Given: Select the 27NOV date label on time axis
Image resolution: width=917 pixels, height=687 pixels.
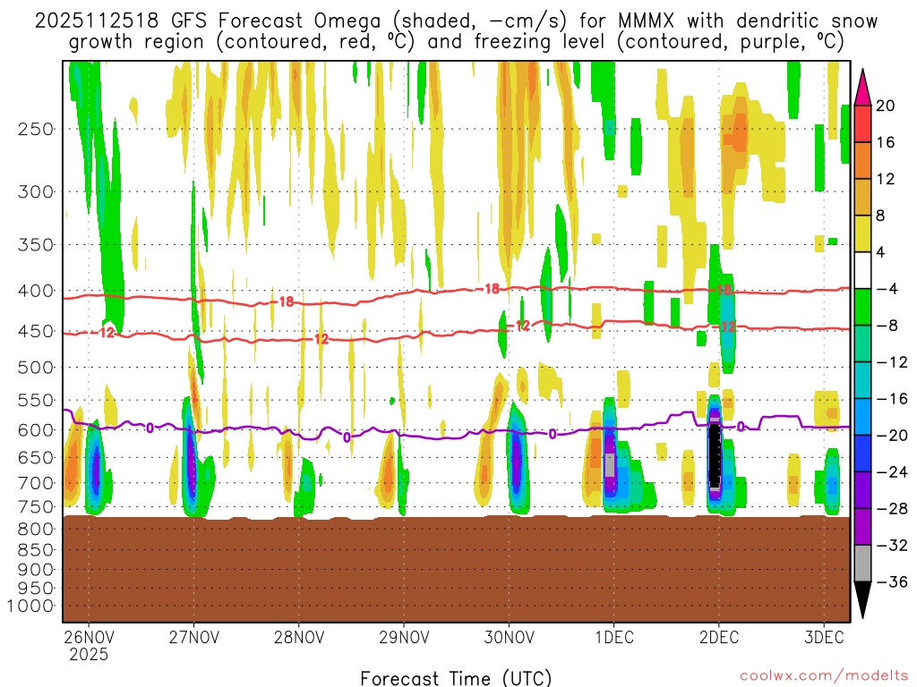Looking at the screenshot, I should pos(193,637).
